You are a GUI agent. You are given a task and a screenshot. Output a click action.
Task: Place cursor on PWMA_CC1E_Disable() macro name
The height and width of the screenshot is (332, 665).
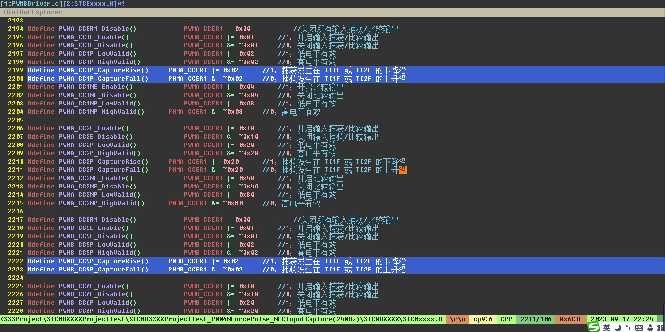[x=96, y=45]
